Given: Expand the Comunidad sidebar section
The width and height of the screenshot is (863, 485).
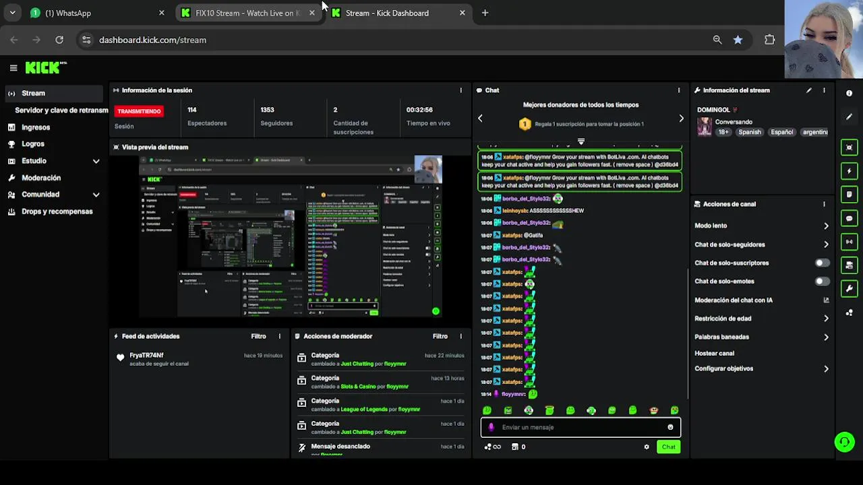Looking at the screenshot, I should pyautogui.click(x=96, y=195).
